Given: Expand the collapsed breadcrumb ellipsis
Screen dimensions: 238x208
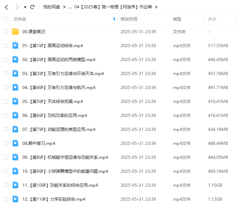Looking at the screenshot, I should 70,7.
